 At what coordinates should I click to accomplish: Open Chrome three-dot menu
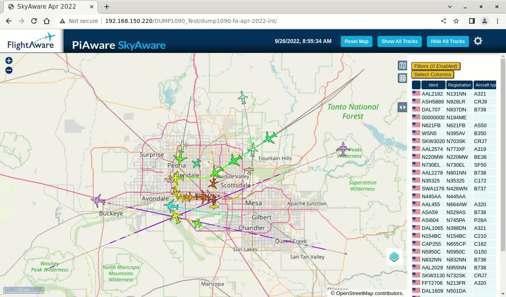pos(497,21)
